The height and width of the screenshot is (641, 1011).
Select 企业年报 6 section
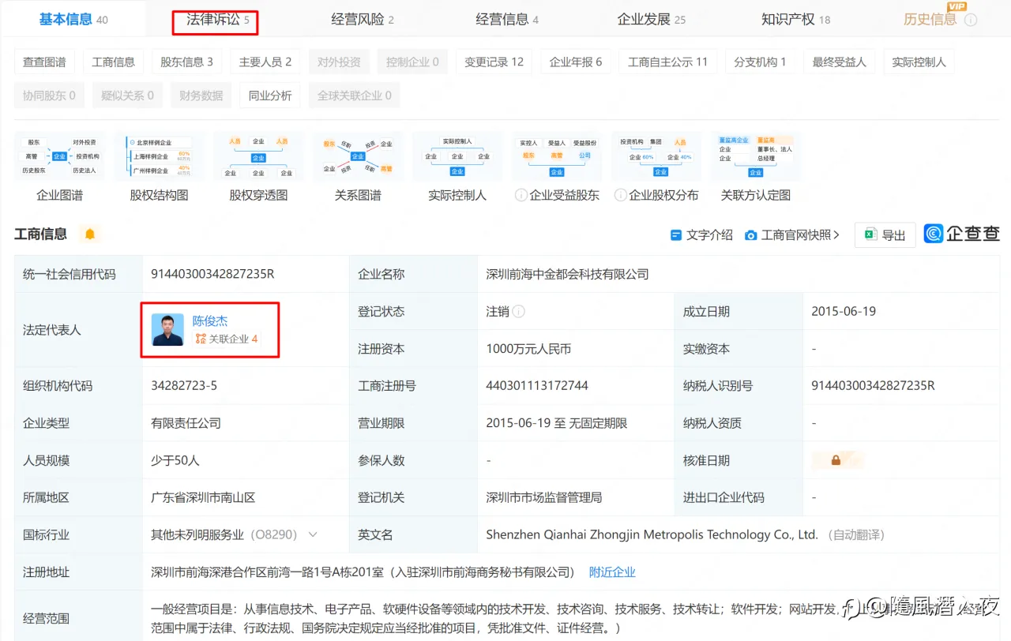click(576, 62)
